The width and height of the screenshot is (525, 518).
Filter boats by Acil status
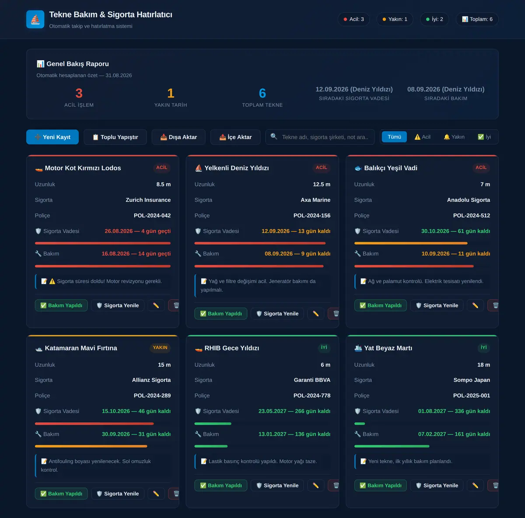423,137
